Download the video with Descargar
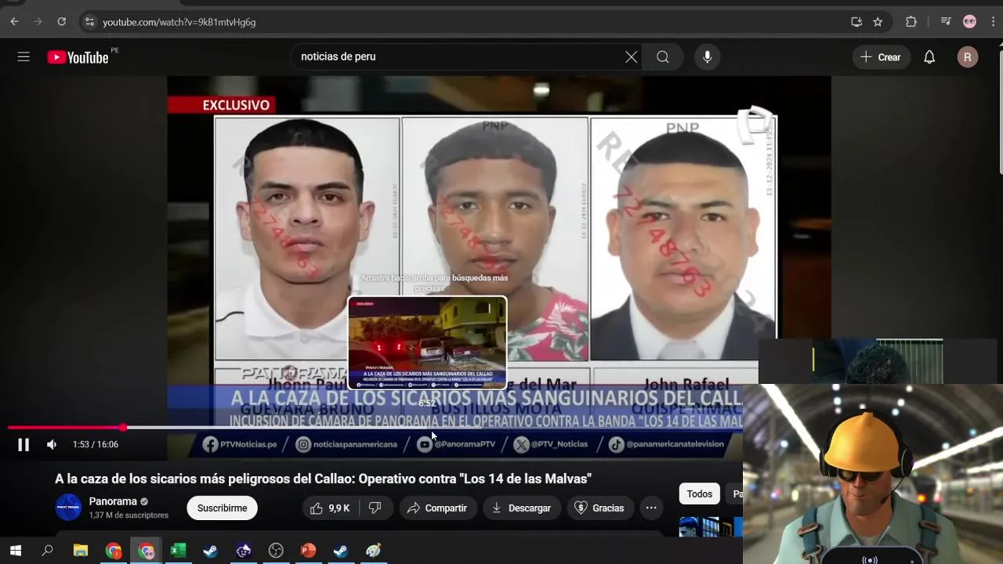This screenshot has width=1003, height=564. tap(521, 508)
